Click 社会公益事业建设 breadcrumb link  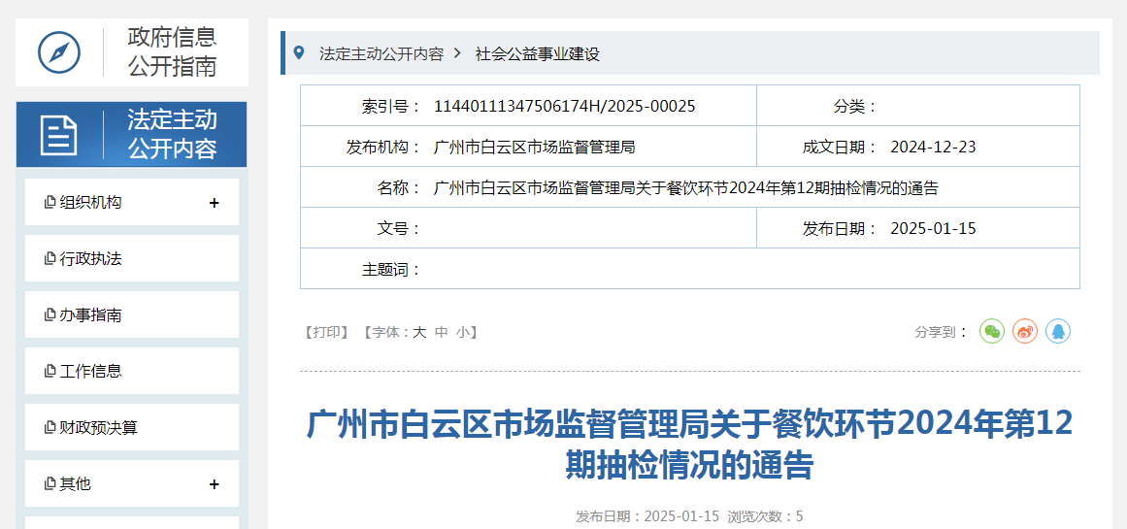pyautogui.click(x=538, y=54)
